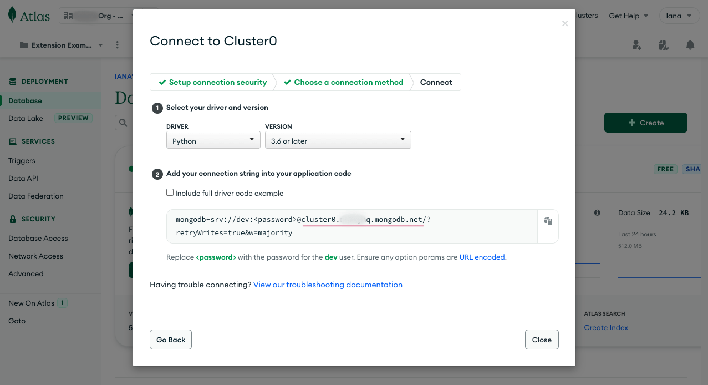Screen dimensions: 708x385
Task: Select Network Access in the sidebar
Action: coord(35,256)
